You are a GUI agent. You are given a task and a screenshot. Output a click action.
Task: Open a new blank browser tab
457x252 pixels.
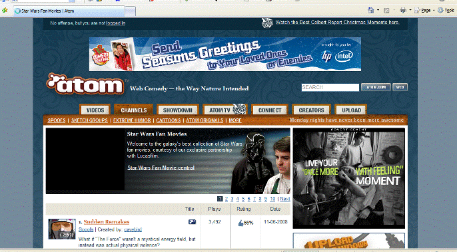pos(131,11)
